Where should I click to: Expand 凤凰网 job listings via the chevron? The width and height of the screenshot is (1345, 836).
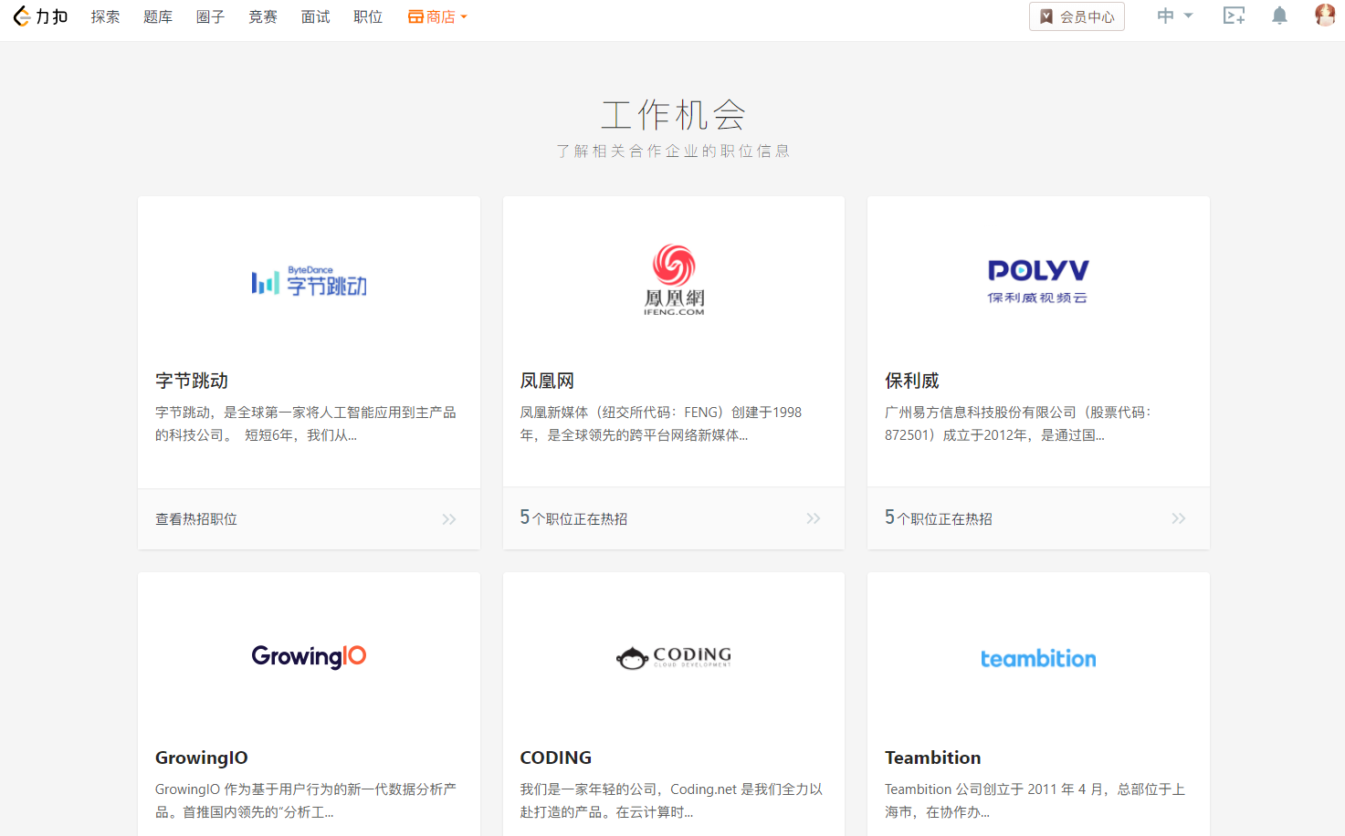(x=813, y=517)
